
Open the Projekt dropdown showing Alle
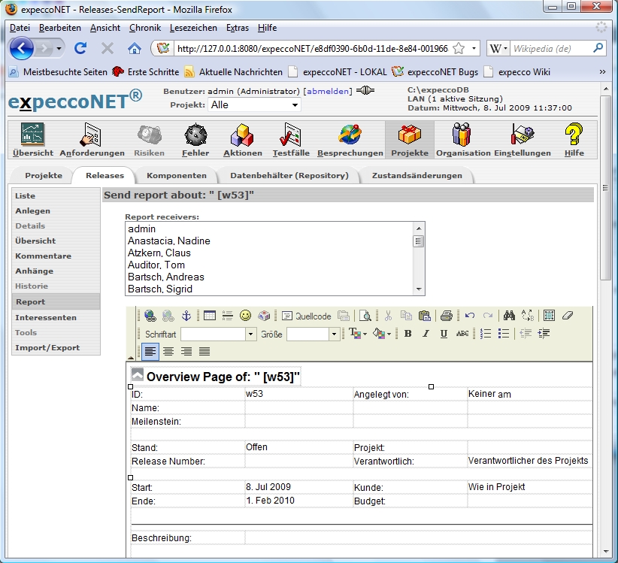pyautogui.click(x=254, y=105)
